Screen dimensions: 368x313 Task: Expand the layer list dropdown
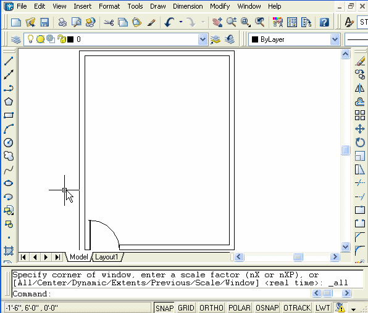(203, 39)
